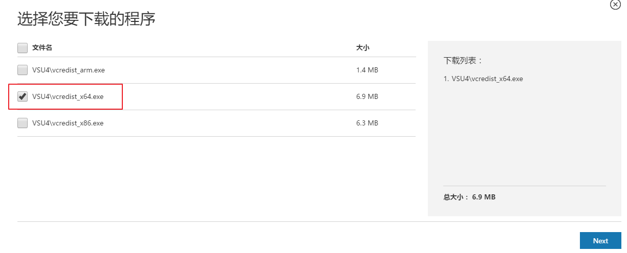Screen dimensions: 627x253
Task: Click item 1 in the 下载列表 panel
Action: tap(483, 79)
